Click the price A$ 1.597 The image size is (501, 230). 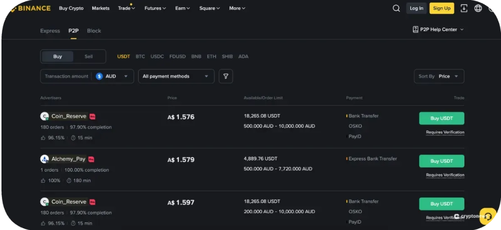click(181, 202)
